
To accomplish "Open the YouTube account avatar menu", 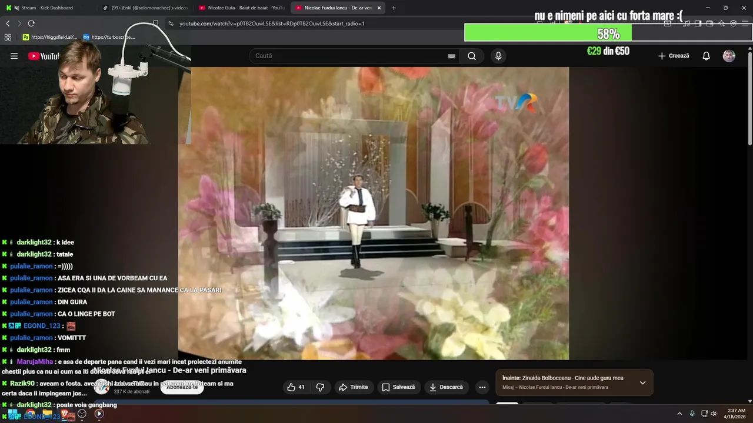I will [x=729, y=56].
